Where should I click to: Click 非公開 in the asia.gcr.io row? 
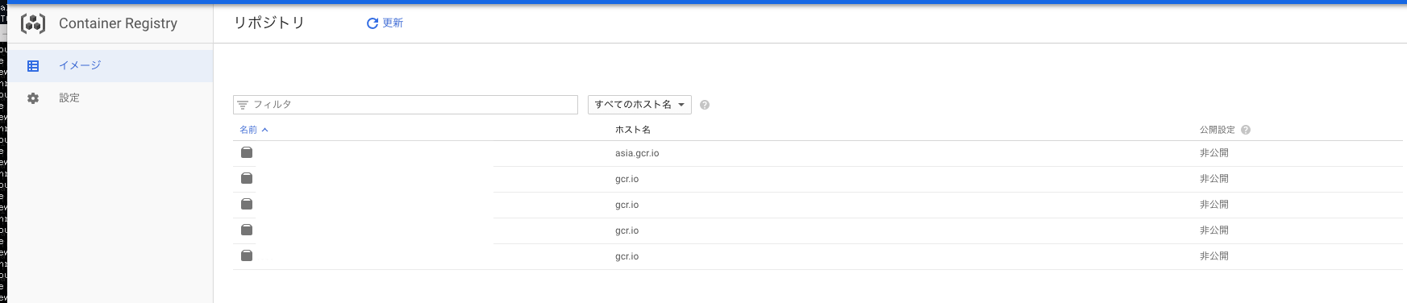coord(1214,153)
